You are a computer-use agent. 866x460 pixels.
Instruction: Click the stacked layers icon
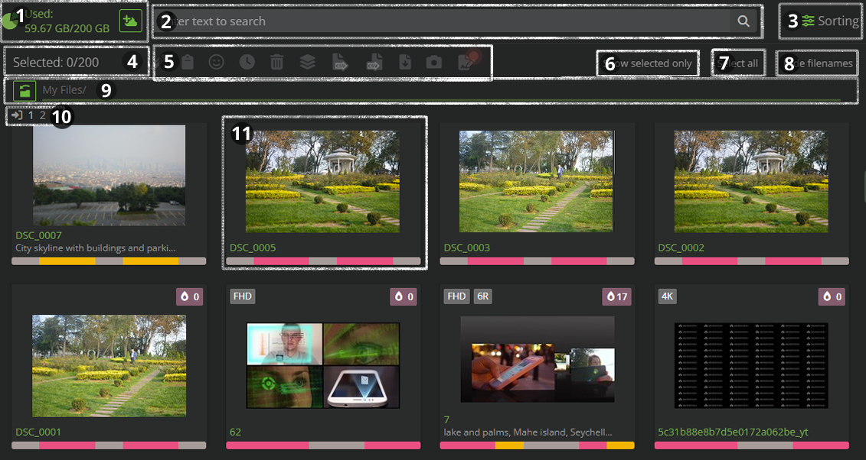(308, 63)
